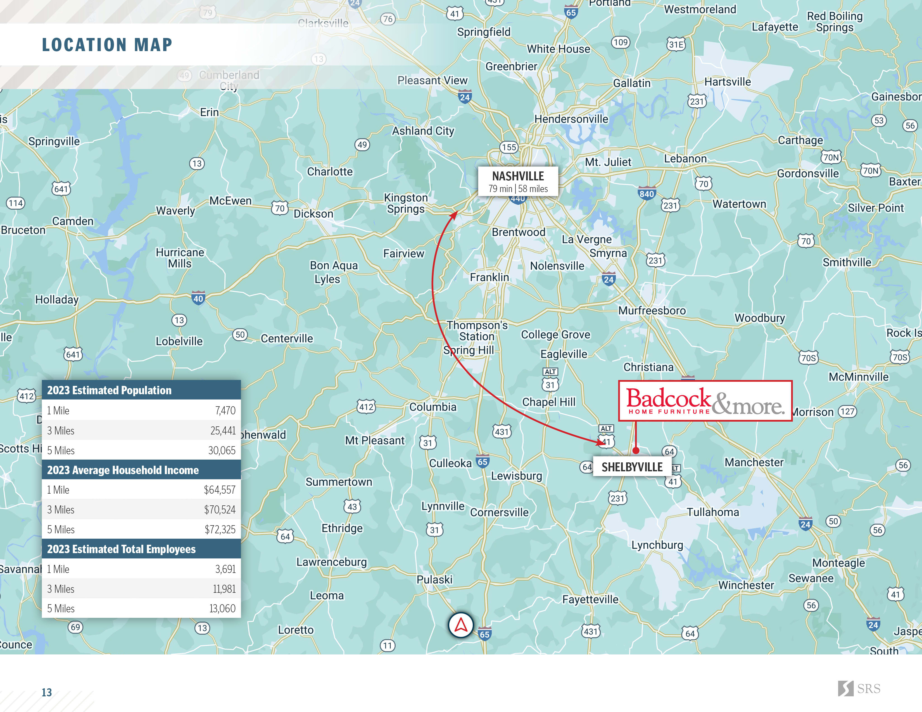
Task: Click the Interstate 40 shield near Holladay
Action: [198, 298]
